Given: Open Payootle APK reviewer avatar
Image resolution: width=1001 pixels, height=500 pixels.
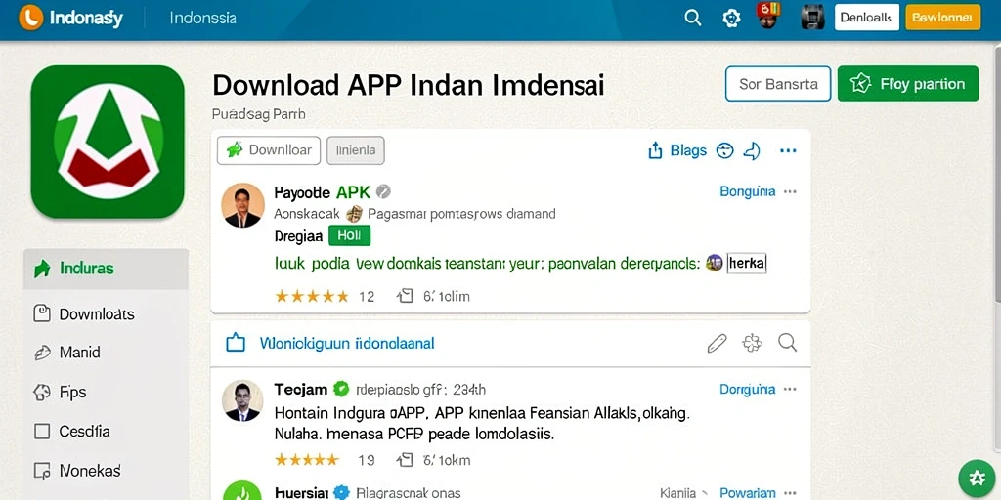Looking at the screenshot, I should [242, 205].
